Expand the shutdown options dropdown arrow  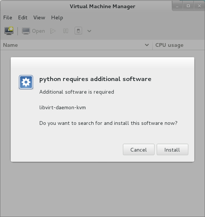89,31
